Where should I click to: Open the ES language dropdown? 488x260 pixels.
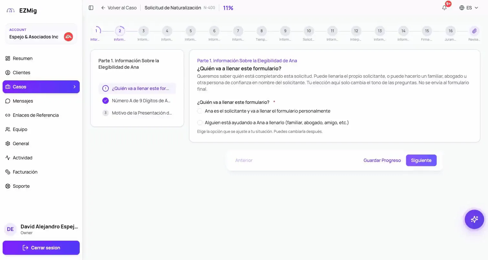(469, 8)
